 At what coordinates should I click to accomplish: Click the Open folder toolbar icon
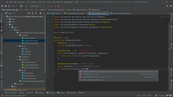coord(2,6)
